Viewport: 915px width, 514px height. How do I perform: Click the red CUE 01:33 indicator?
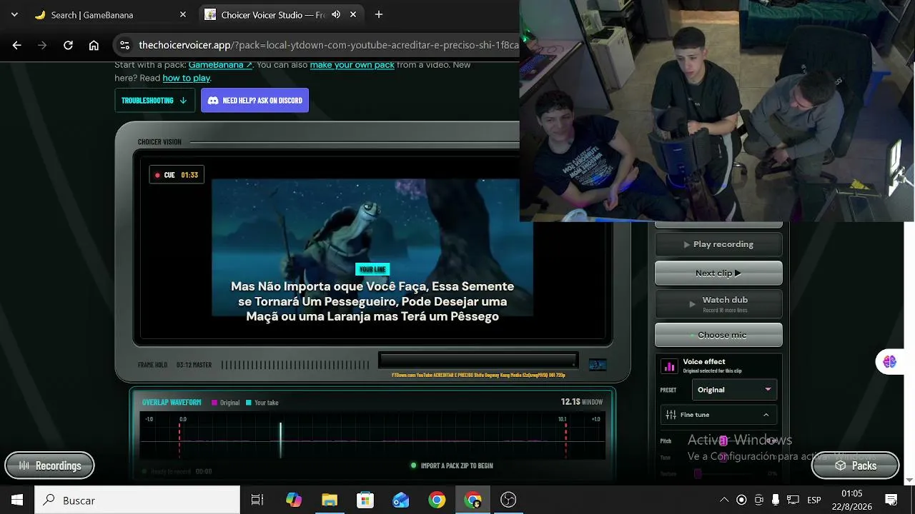click(x=177, y=175)
